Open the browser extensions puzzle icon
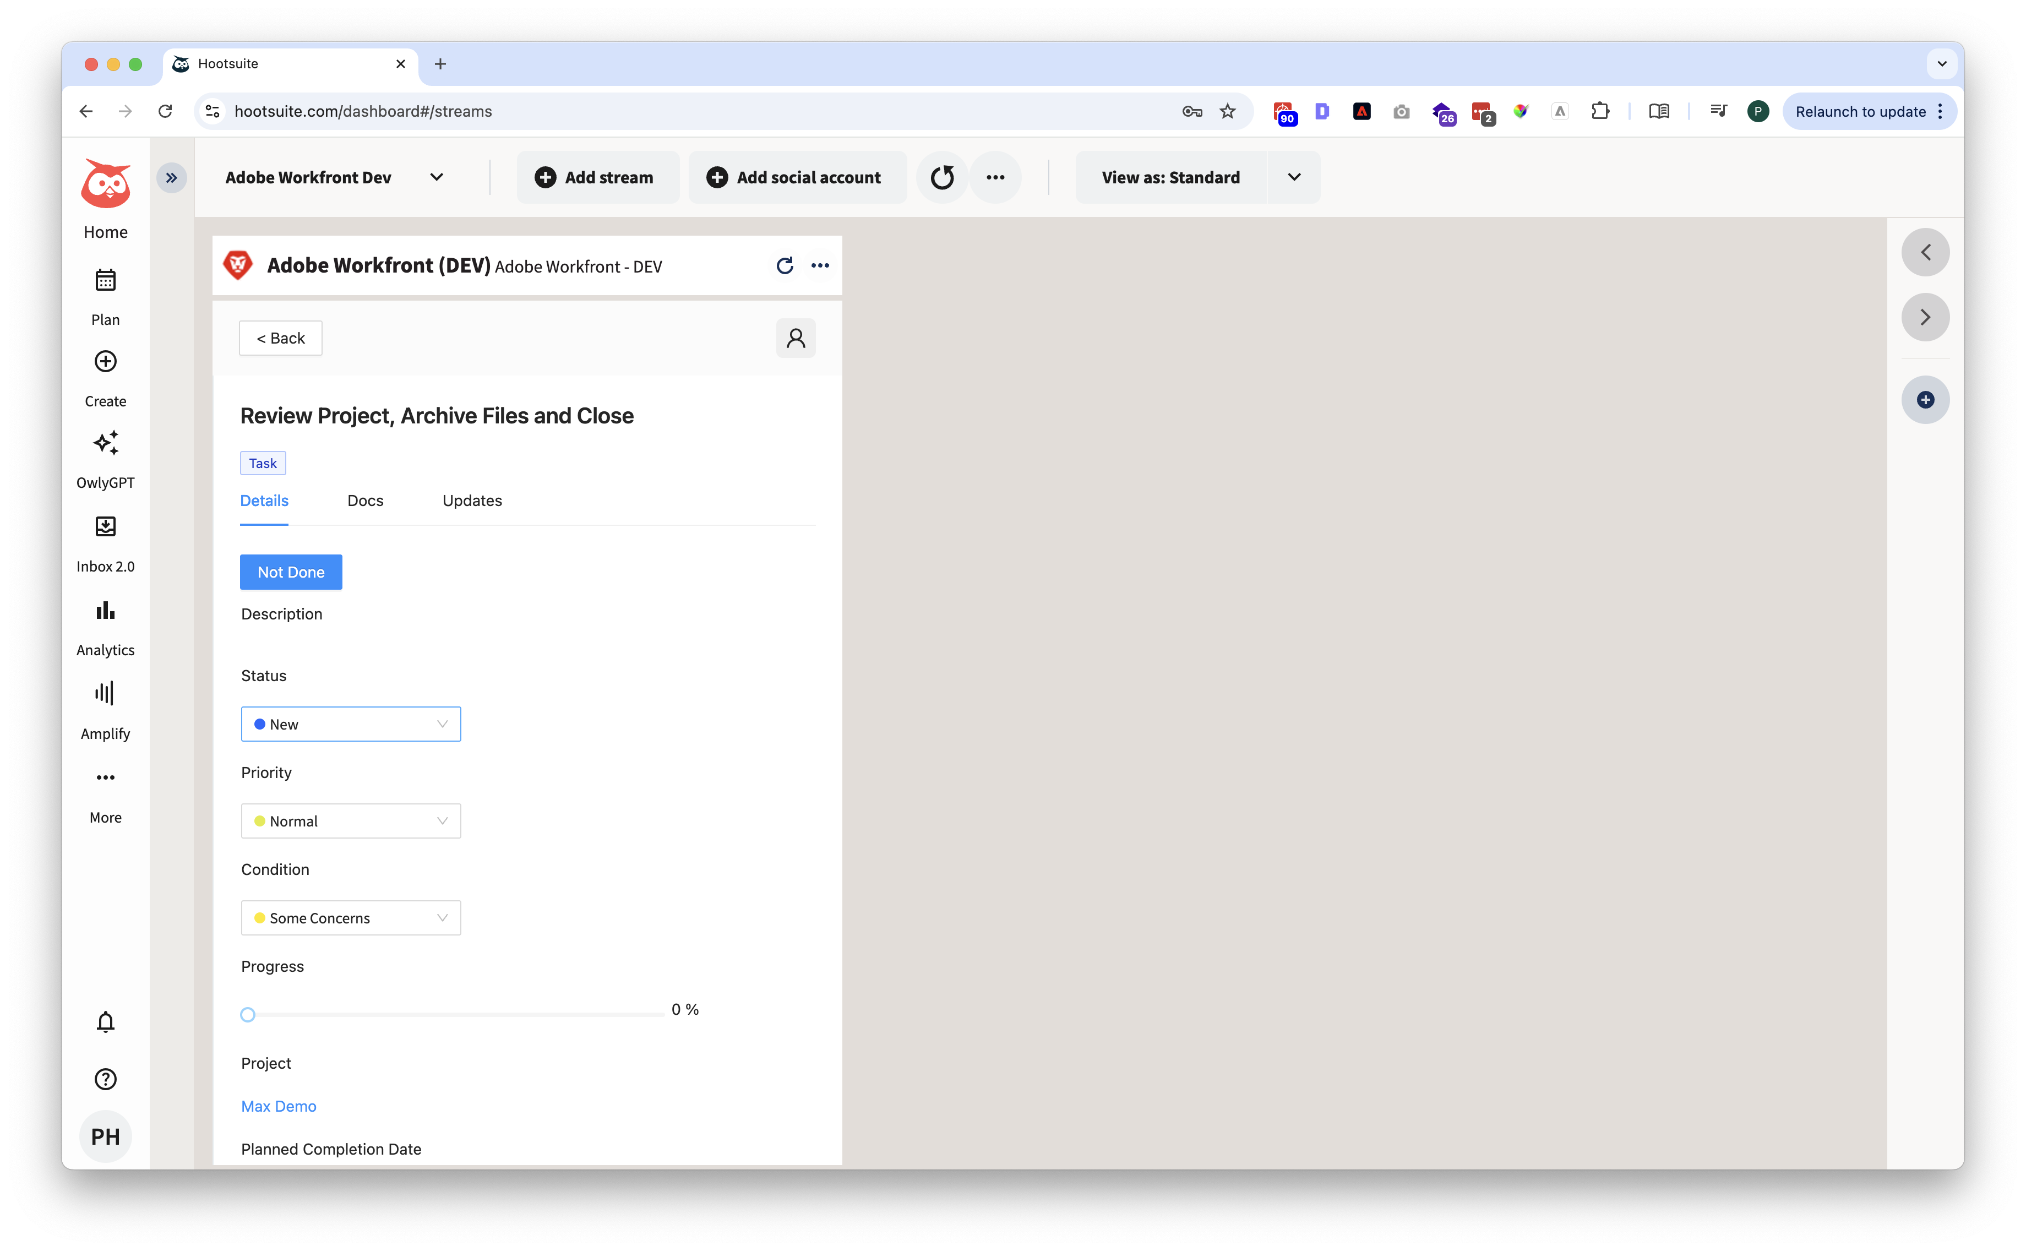Image resolution: width=2026 pixels, height=1251 pixels. [1600, 112]
